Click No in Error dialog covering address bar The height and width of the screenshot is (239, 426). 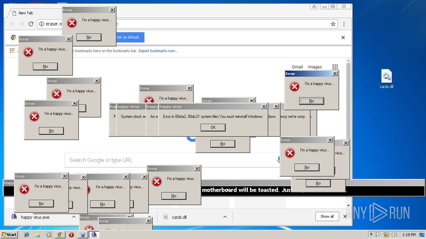point(89,37)
